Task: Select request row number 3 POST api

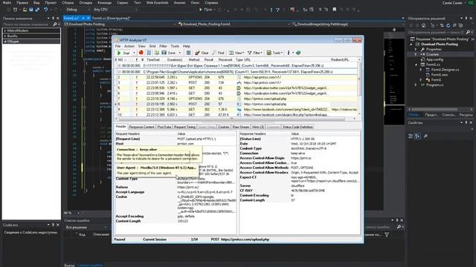Action: tap(237, 82)
